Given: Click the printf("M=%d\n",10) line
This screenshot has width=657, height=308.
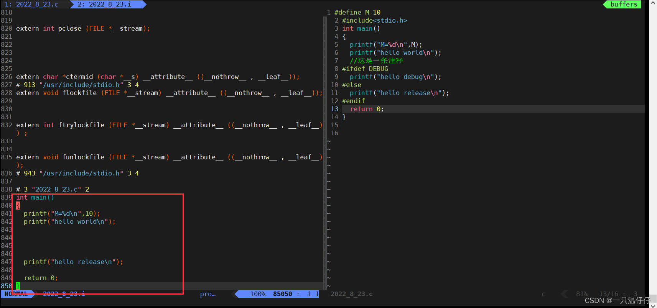Looking at the screenshot, I should (62, 213).
